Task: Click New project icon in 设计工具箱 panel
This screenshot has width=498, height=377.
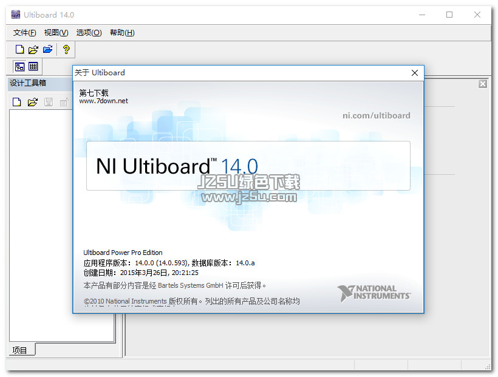Action: coord(17,102)
